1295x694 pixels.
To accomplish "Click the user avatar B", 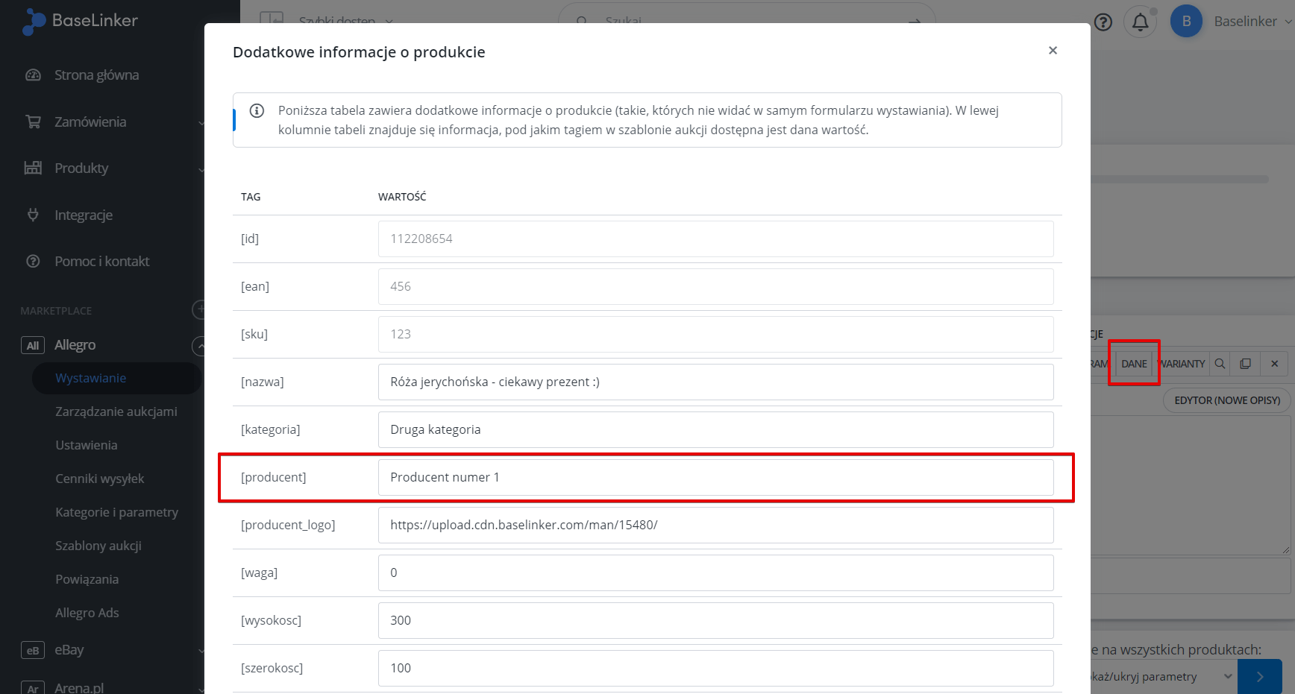I will pos(1186,22).
